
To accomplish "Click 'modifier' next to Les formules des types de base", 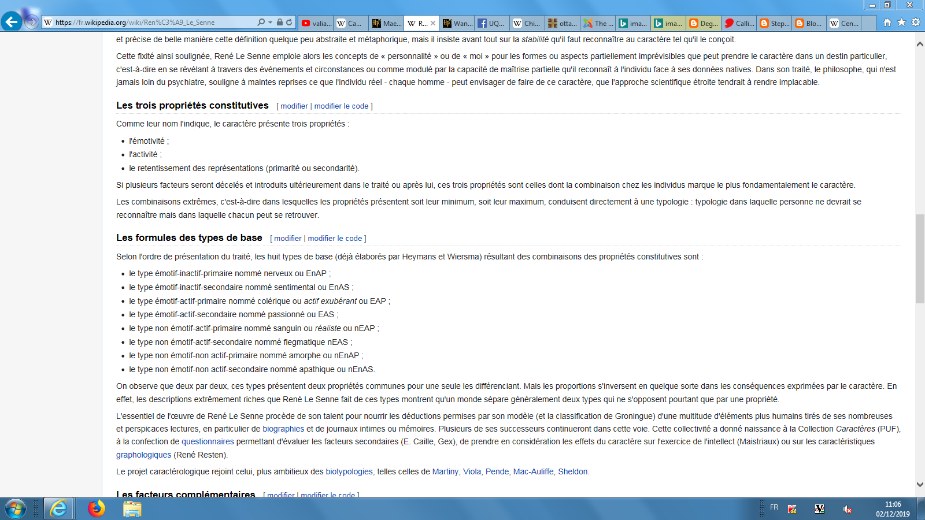I will [288, 239].
